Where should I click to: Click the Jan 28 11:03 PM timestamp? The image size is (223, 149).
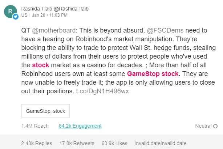[50, 15]
